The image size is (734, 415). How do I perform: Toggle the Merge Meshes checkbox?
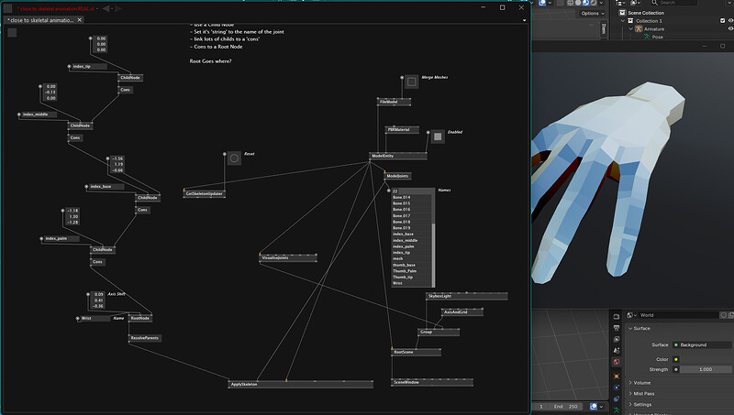(x=411, y=82)
